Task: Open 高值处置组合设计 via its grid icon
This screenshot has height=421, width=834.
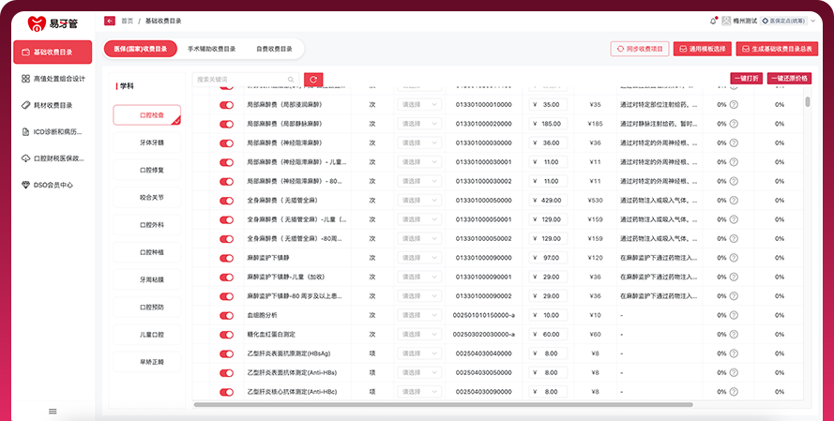Action: pyautogui.click(x=25, y=79)
